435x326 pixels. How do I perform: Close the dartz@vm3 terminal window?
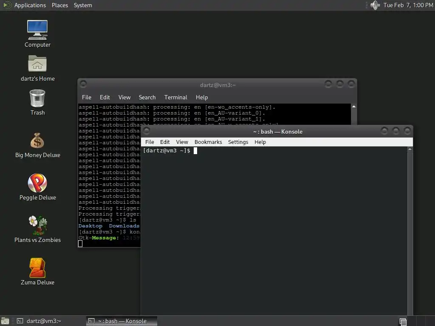351,84
